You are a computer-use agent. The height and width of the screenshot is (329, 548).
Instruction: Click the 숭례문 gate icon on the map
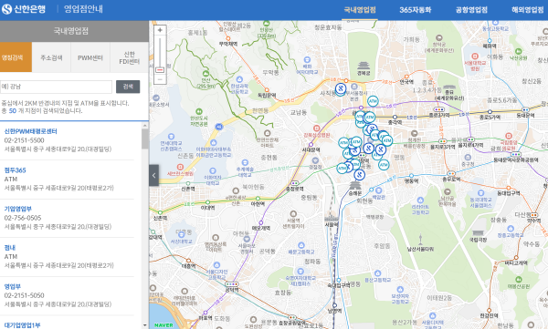click(x=355, y=186)
